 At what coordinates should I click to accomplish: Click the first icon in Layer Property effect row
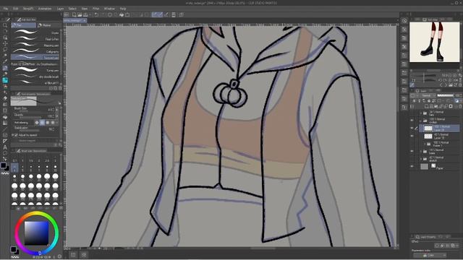[x=437, y=246]
